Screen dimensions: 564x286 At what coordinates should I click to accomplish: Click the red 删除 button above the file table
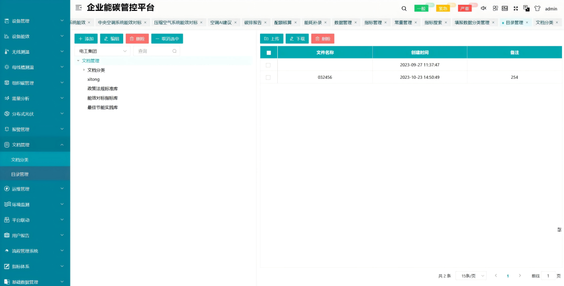323,39
